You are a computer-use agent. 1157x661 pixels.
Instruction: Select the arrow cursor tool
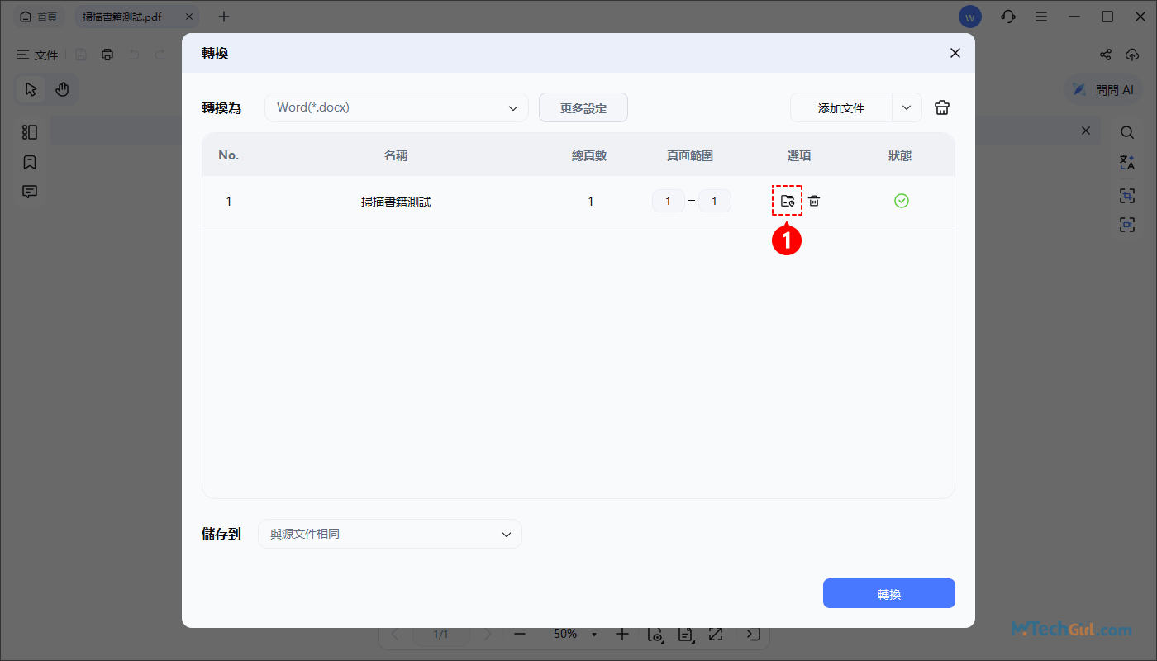click(31, 89)
